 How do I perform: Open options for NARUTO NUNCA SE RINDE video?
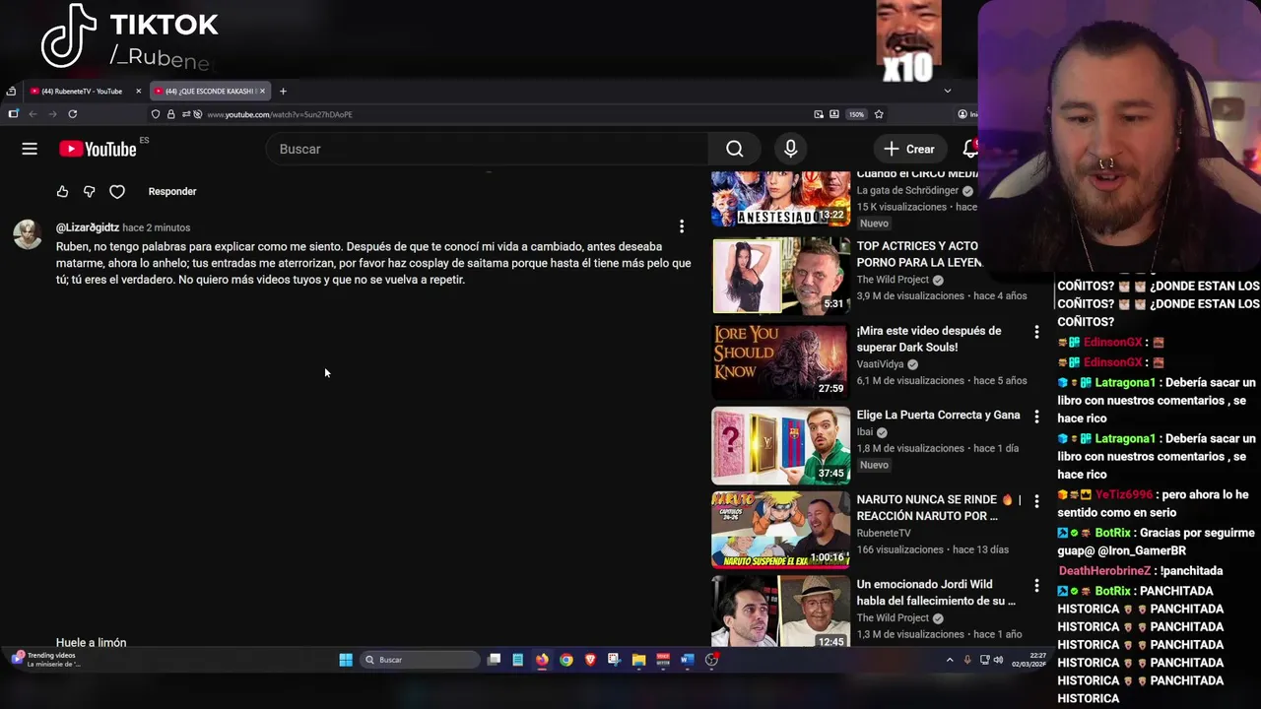click(1035, 501)
